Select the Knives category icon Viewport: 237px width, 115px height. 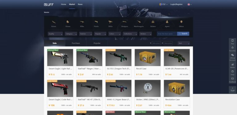click(x=54, y=22)
